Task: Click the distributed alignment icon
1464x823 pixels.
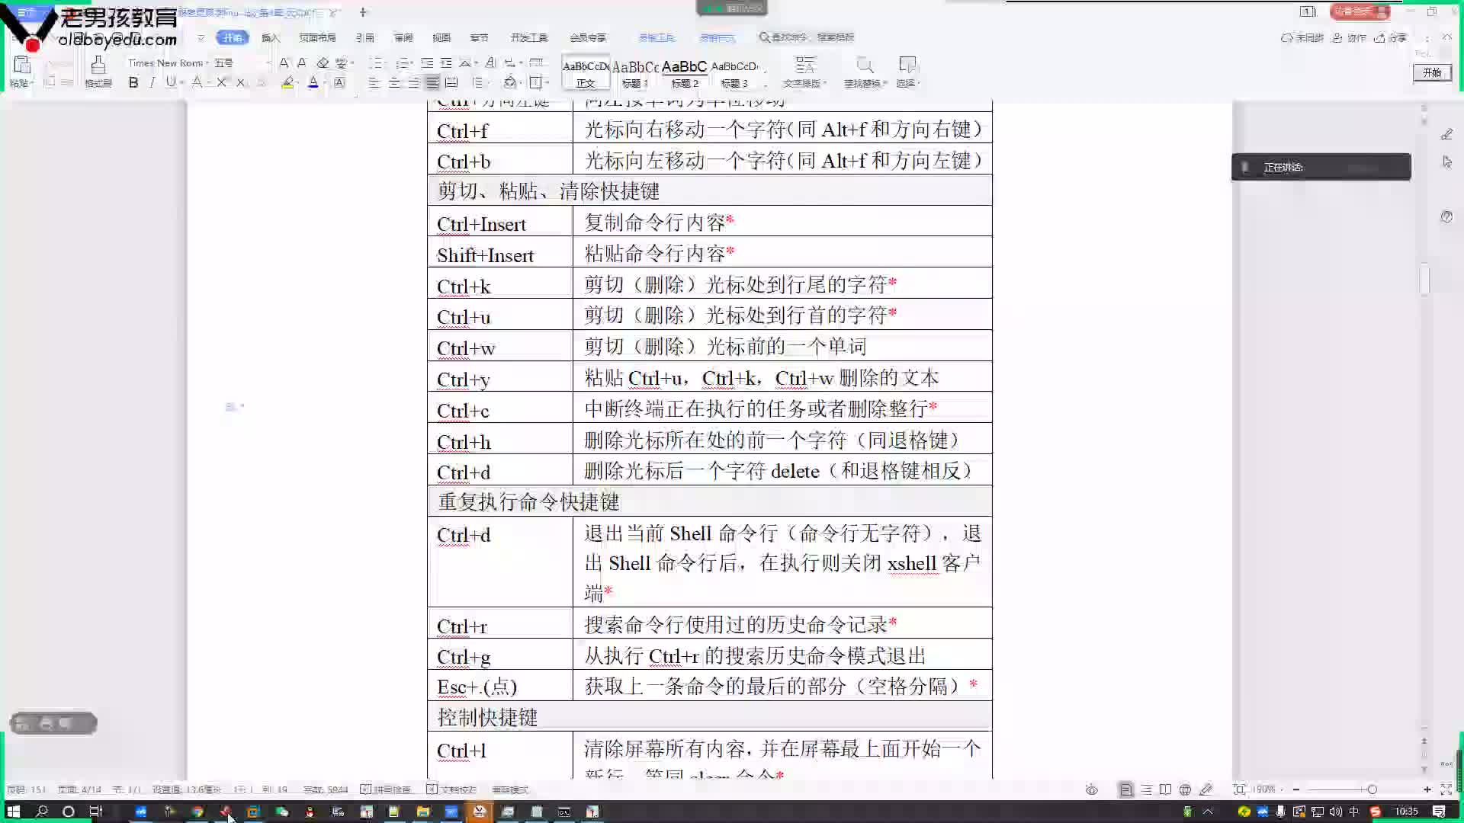Action: click(451, 82)
